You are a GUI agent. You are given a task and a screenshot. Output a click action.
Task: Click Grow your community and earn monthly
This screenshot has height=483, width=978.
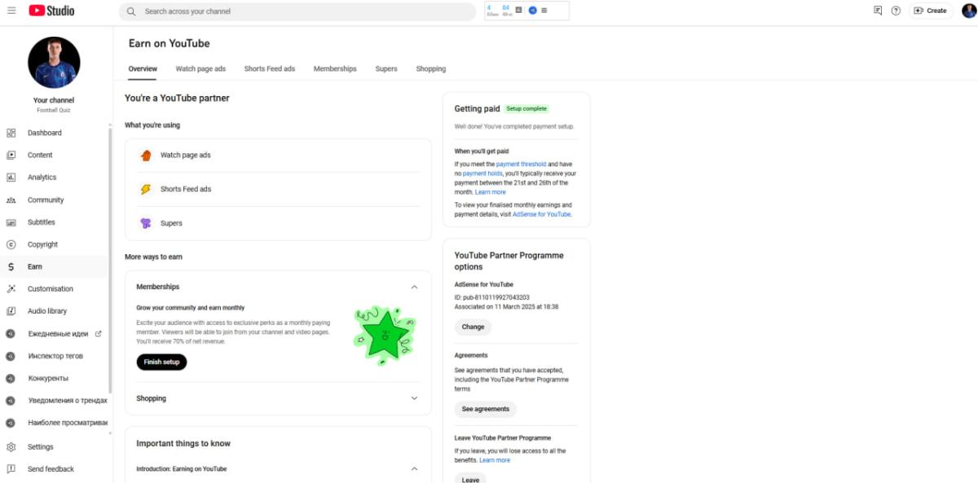click(x=190, y=308)
